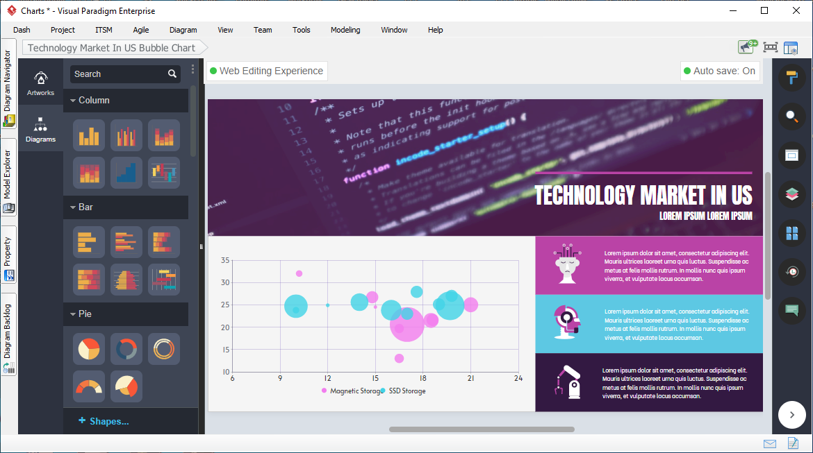The height and width of the screenshot is (453, 813).
Task: Open the ITSM menu
Action: (104, 30)
